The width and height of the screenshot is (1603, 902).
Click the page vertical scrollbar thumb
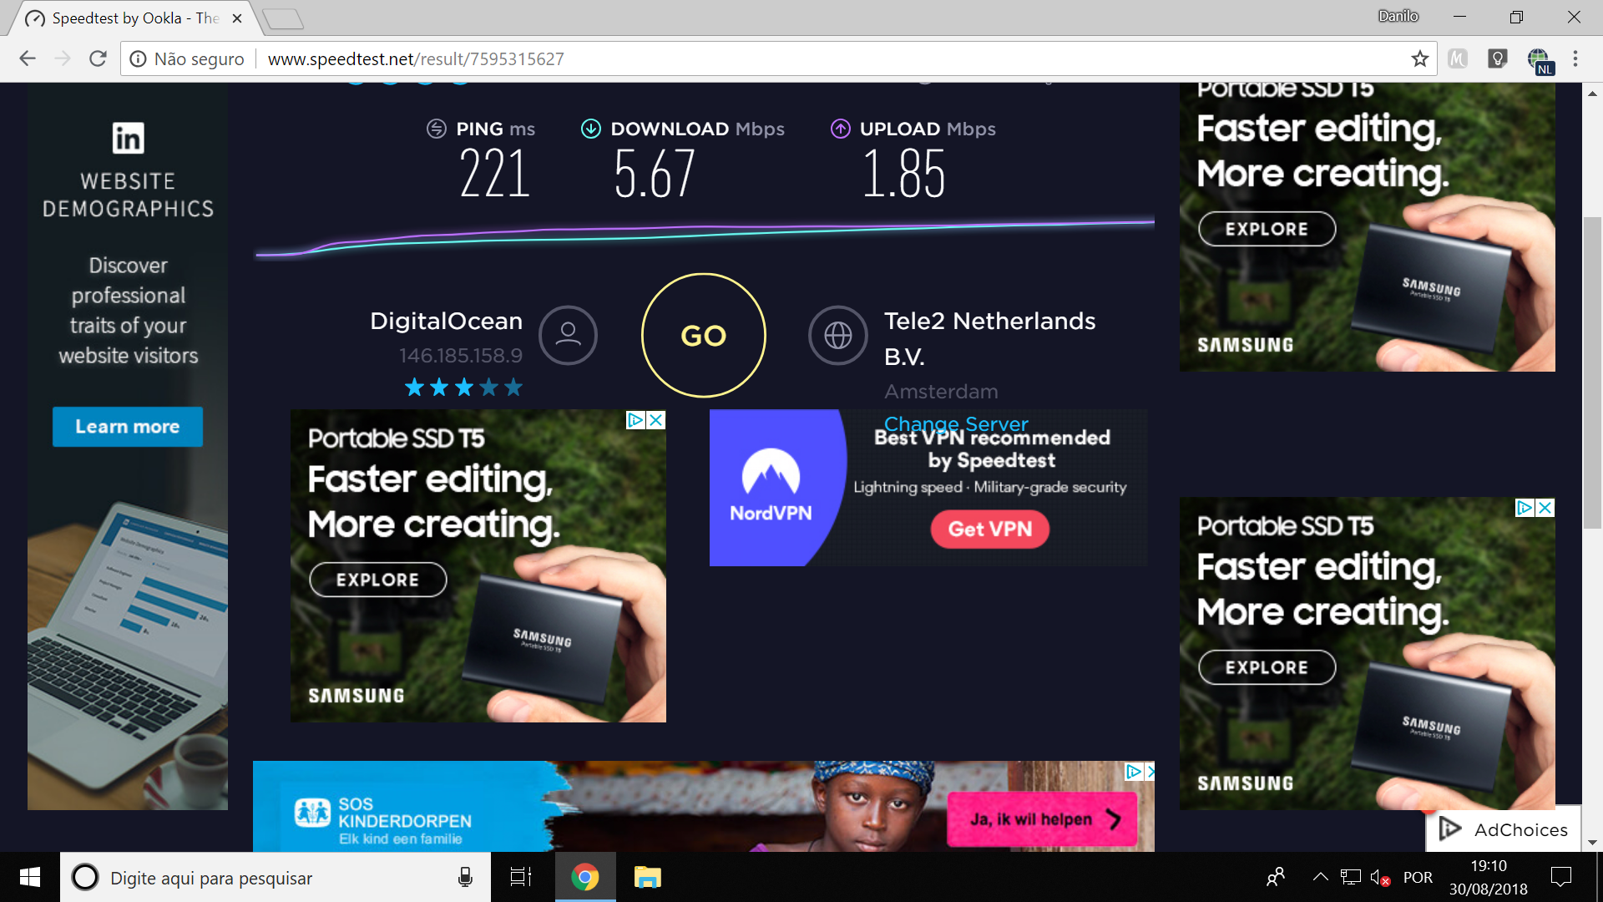(x=1592, y=372)
